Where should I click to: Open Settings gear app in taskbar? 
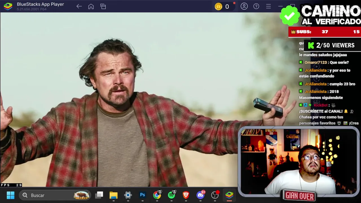click(128, 195)
